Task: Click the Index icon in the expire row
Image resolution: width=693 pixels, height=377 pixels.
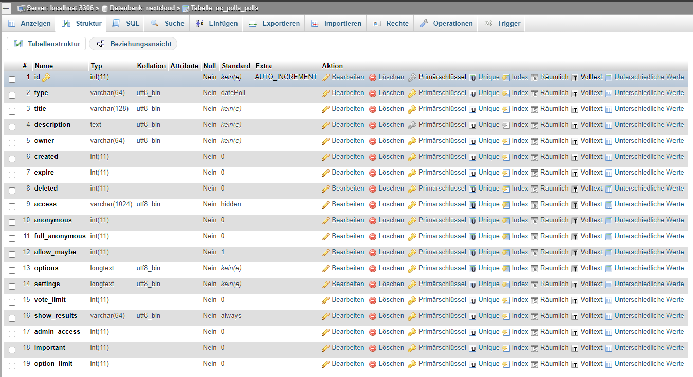Action: [506, 173]
